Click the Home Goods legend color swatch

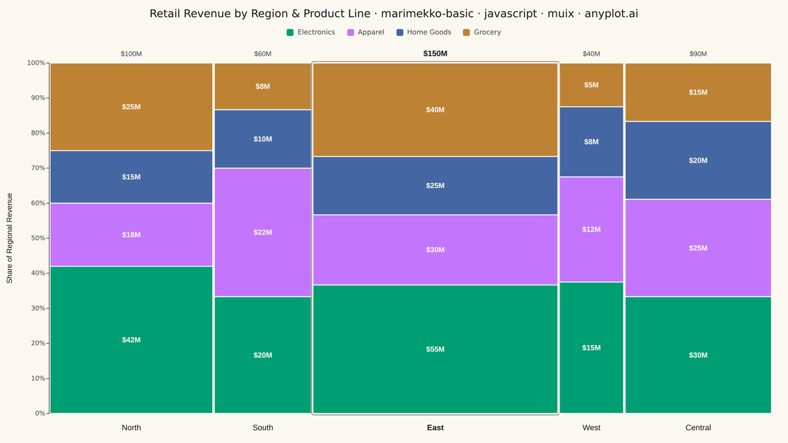[400, 32]
